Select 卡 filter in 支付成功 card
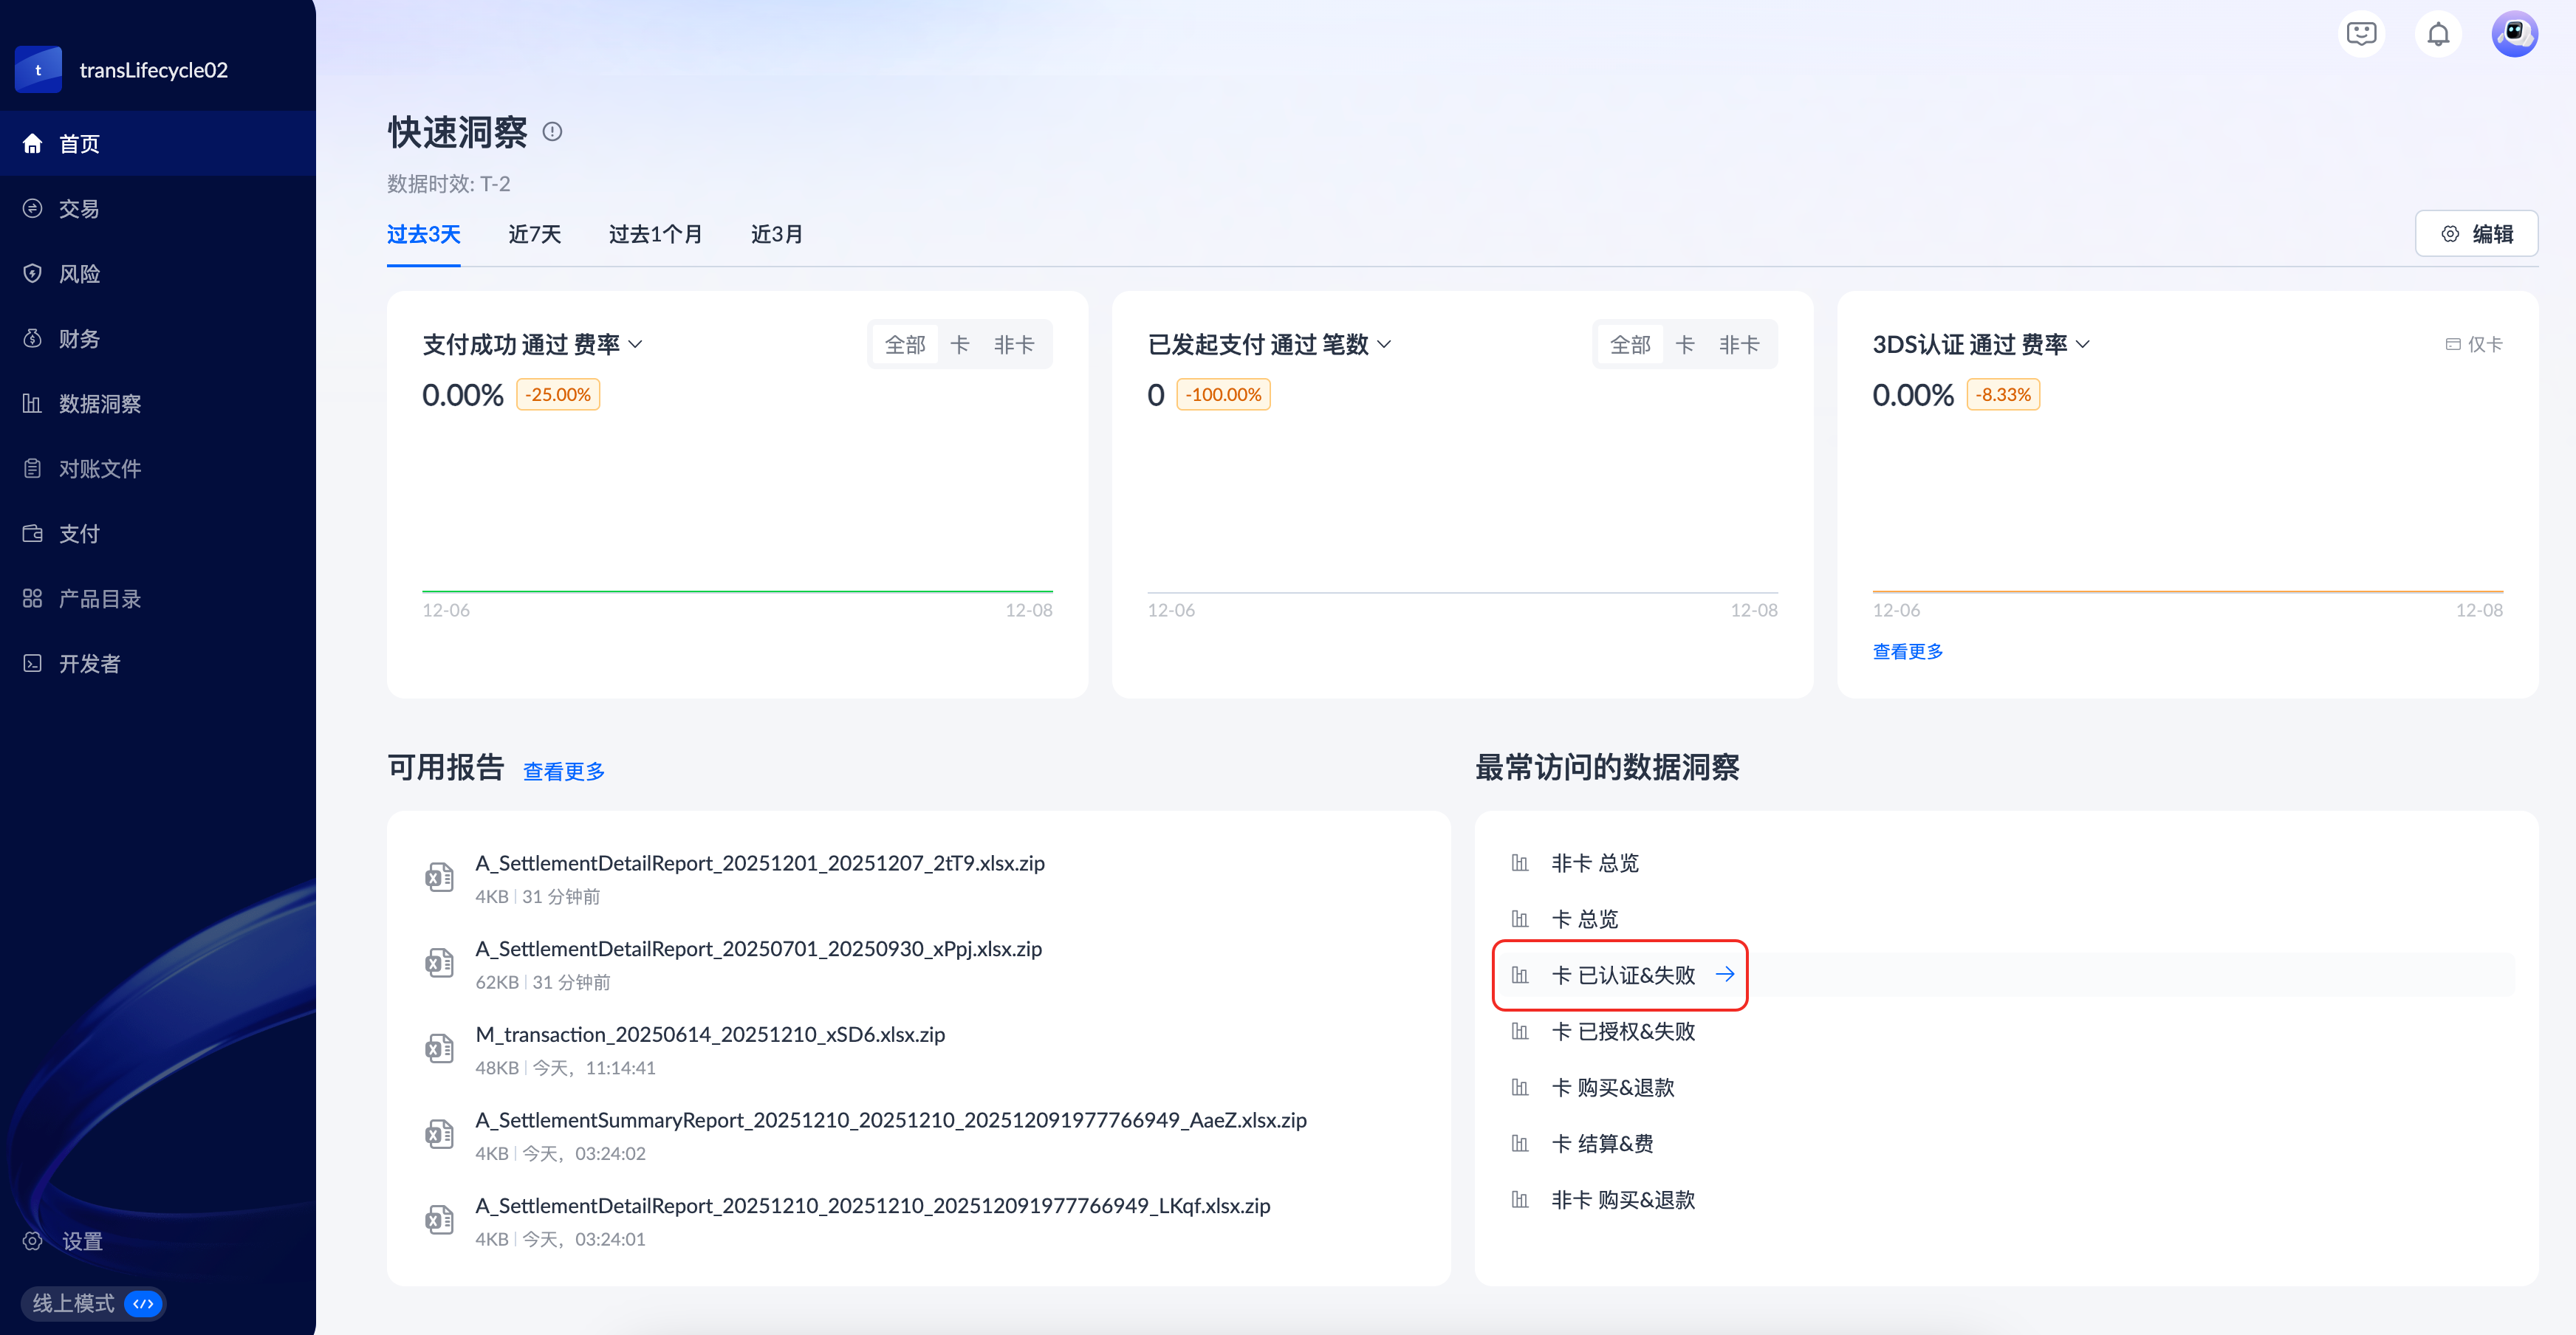The height and width of the screenshot is (1335, 2576). pos(959,345)
